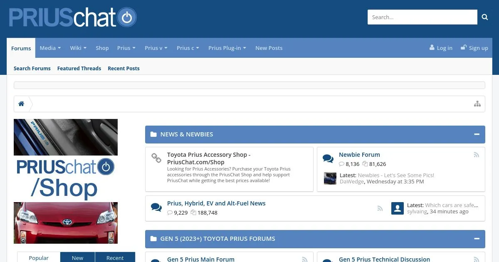Click the Log in person icon

point(432,47)
